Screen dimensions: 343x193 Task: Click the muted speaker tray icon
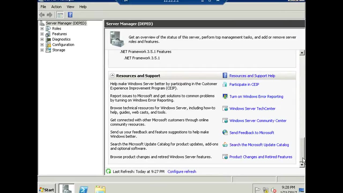[274, 190]
